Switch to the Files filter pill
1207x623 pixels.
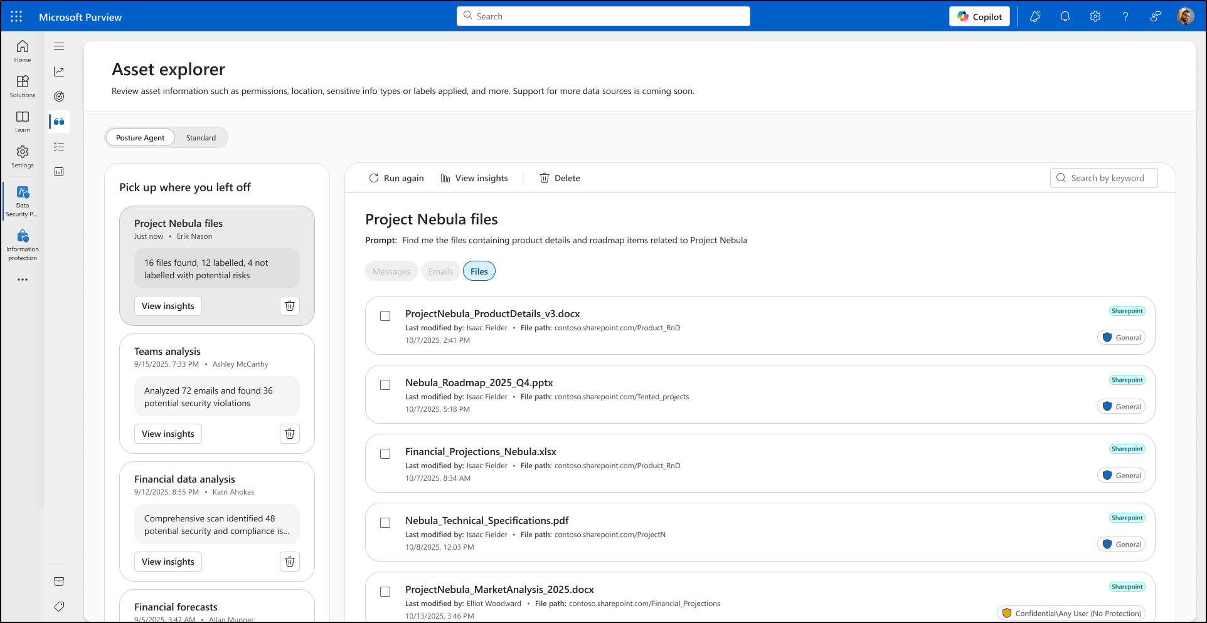[479, 271]
